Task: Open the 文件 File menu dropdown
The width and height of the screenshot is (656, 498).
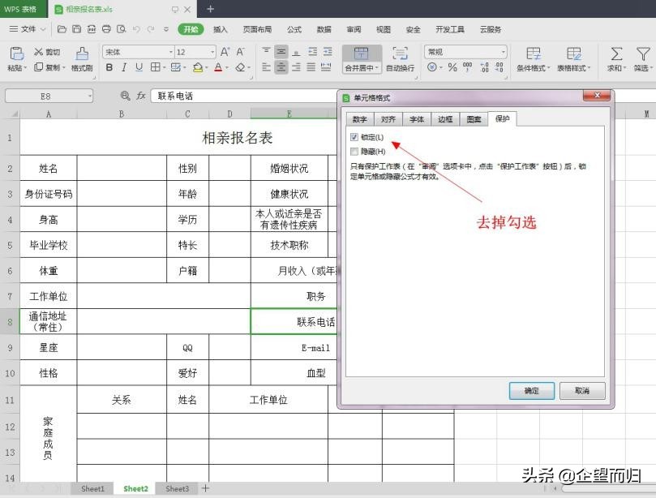Action: 28,29
